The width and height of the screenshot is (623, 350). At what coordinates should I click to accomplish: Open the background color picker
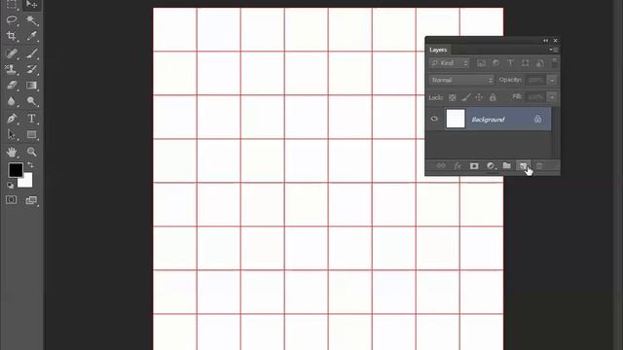pyautogui.click(x=27, y=182)
